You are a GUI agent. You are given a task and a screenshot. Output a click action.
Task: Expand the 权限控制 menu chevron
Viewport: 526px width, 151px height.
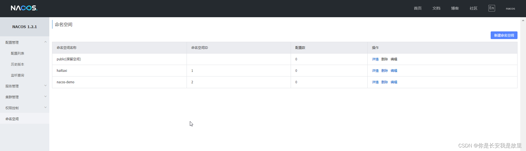coord(45,108)
